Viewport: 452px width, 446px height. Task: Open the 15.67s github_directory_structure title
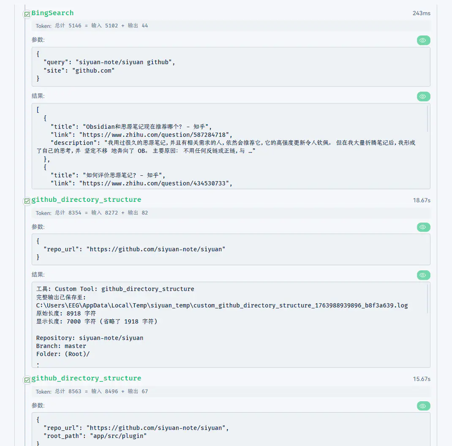[x=86, y=378]
